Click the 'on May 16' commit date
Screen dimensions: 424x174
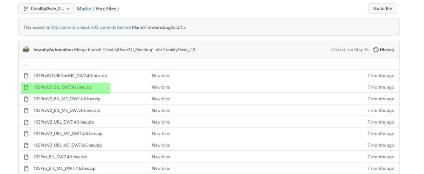(x=358, y=50)
